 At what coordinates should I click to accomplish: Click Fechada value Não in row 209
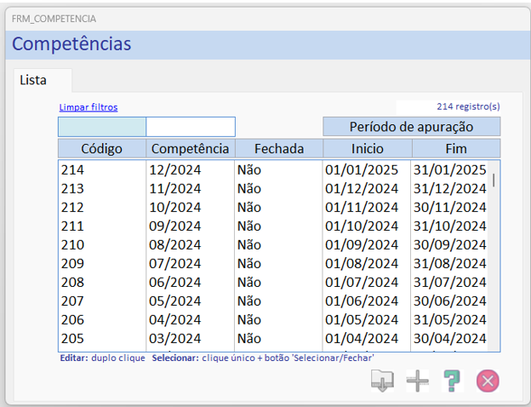coord(249,263)
